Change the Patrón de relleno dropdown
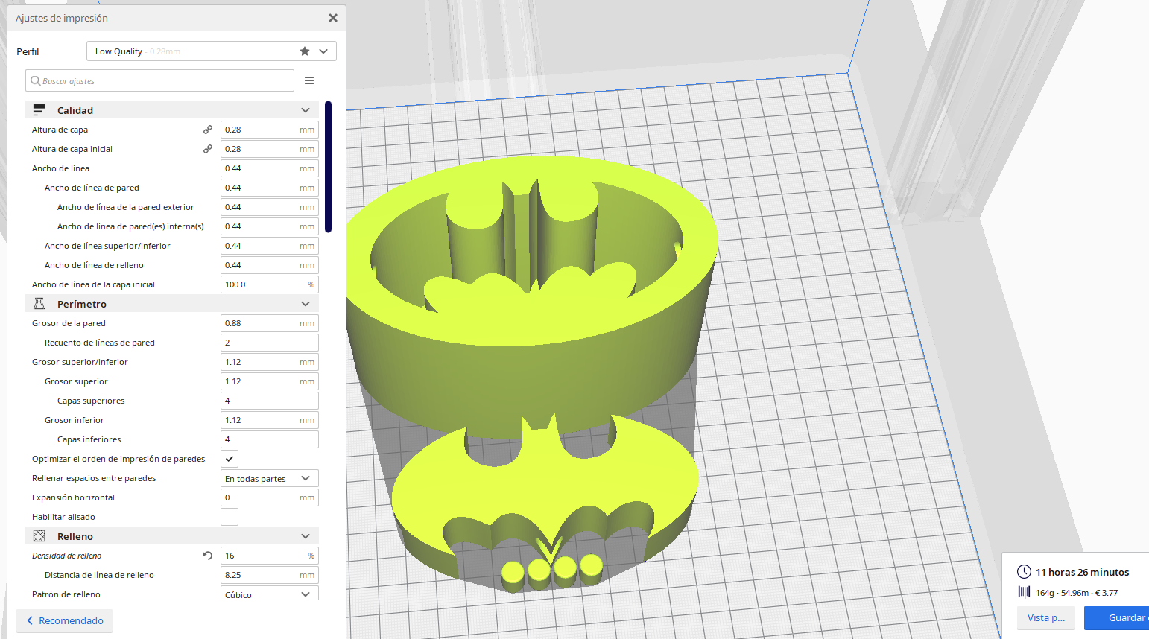Screen dimensions: 1149x639 point(304,594)
